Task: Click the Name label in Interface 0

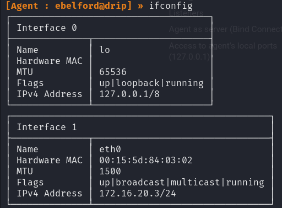Action: point(28,50)
